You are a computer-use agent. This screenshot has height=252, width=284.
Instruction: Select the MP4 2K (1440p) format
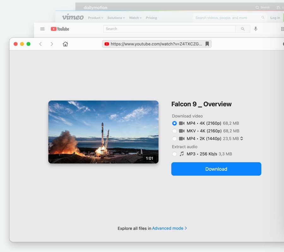click(175, 139)
